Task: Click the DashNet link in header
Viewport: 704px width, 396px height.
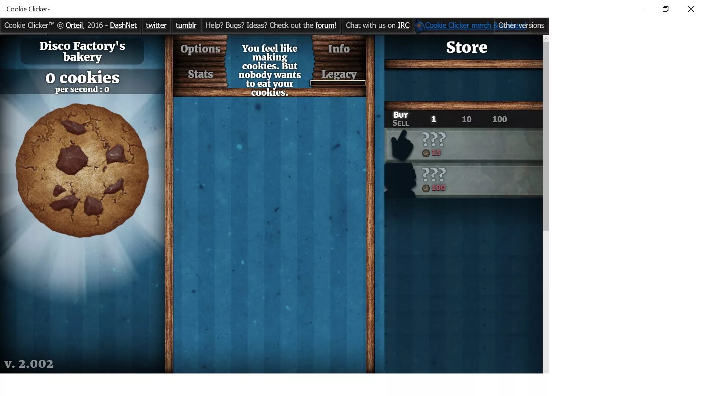Action: point(123,25)
